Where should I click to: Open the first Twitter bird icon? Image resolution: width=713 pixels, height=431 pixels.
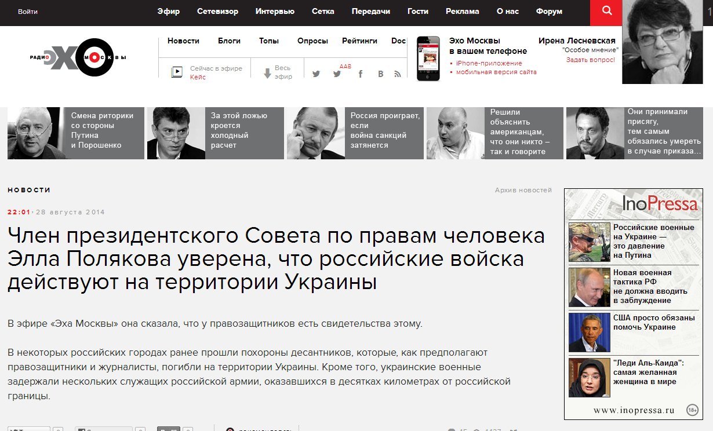coord(316,74)
